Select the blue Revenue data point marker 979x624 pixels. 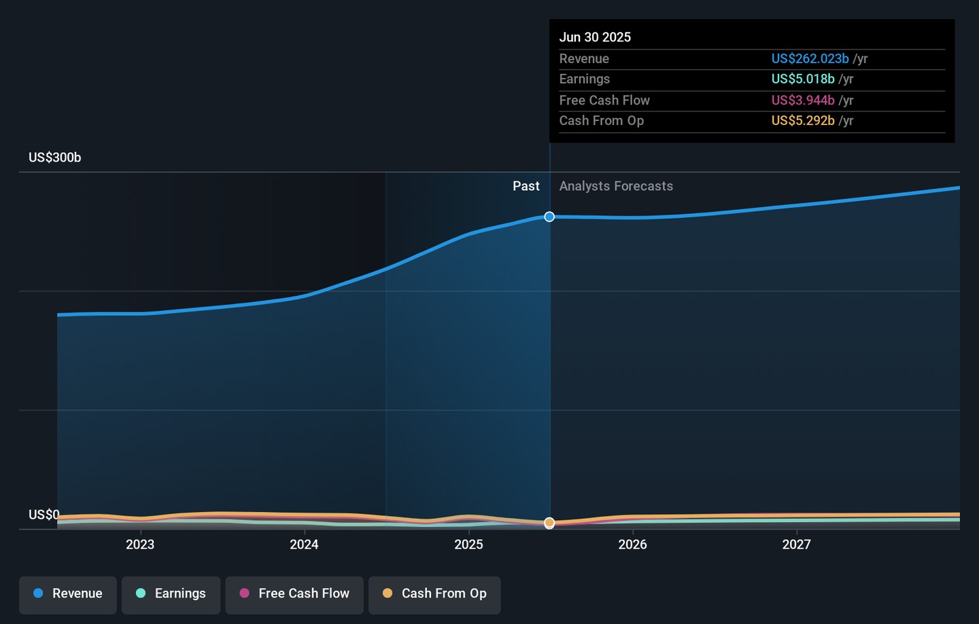click(x=549, y=217)
